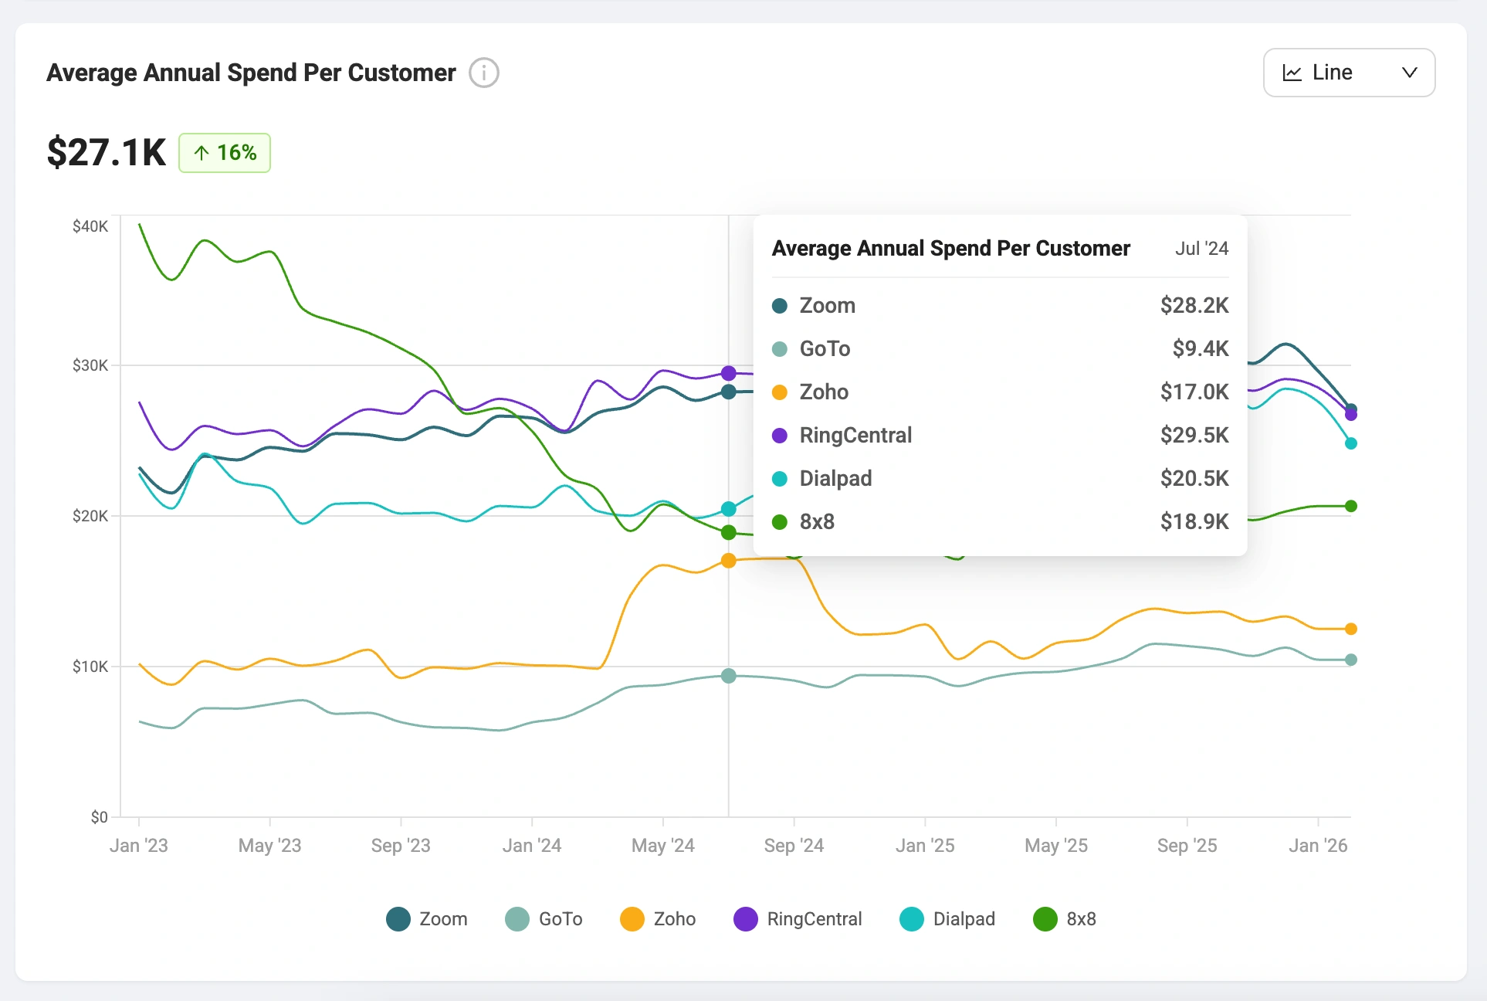1487x1001 pixels.
Task: Click the $0 y-axis label
Action: coord(100,817)
